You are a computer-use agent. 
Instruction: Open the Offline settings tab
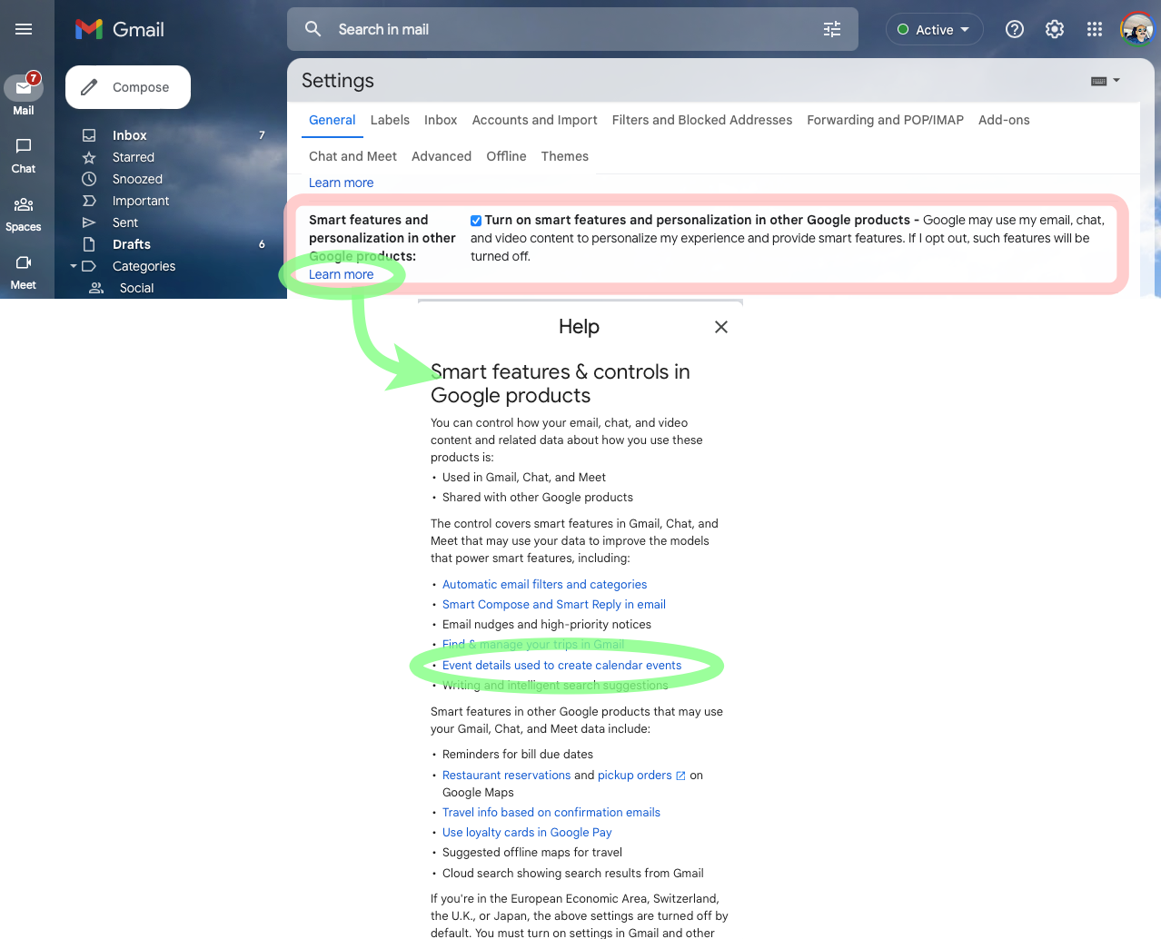(506, 156)
